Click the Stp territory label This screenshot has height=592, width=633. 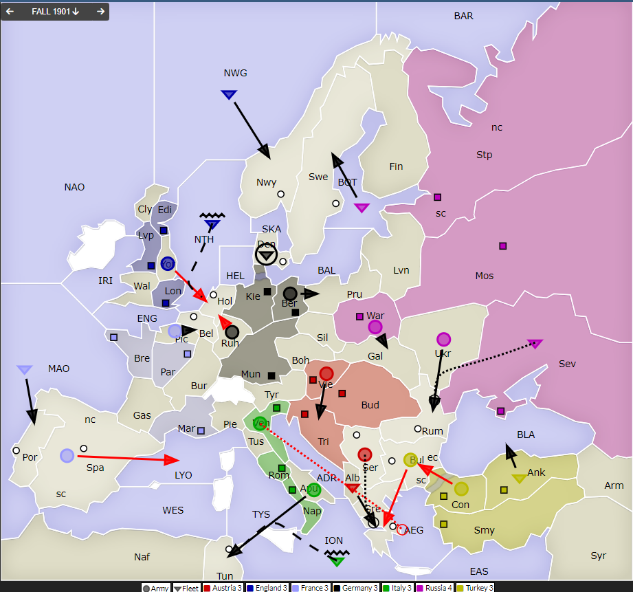click(484, 155)
